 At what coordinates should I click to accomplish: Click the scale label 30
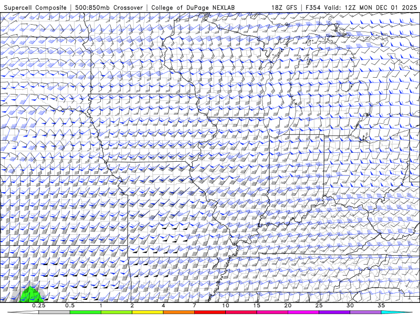coord(350,306)
